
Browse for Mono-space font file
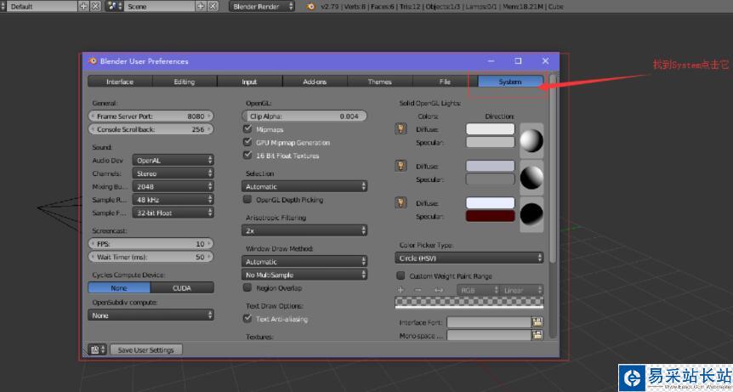click(x=537, y=335)
